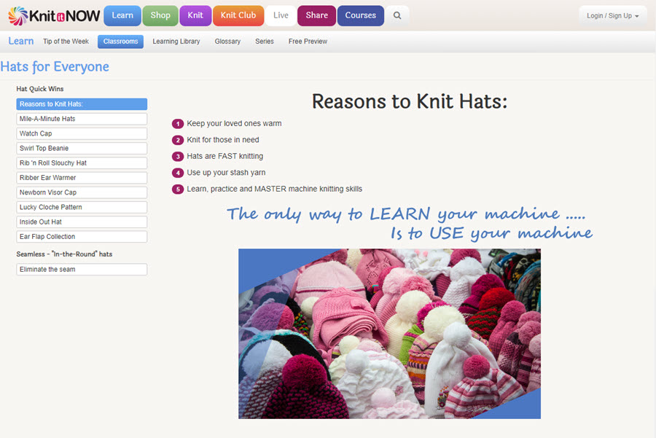The width and height of the screenshot is (656, 438).
Task: Open the Courses tab
Action: (360, 15)
